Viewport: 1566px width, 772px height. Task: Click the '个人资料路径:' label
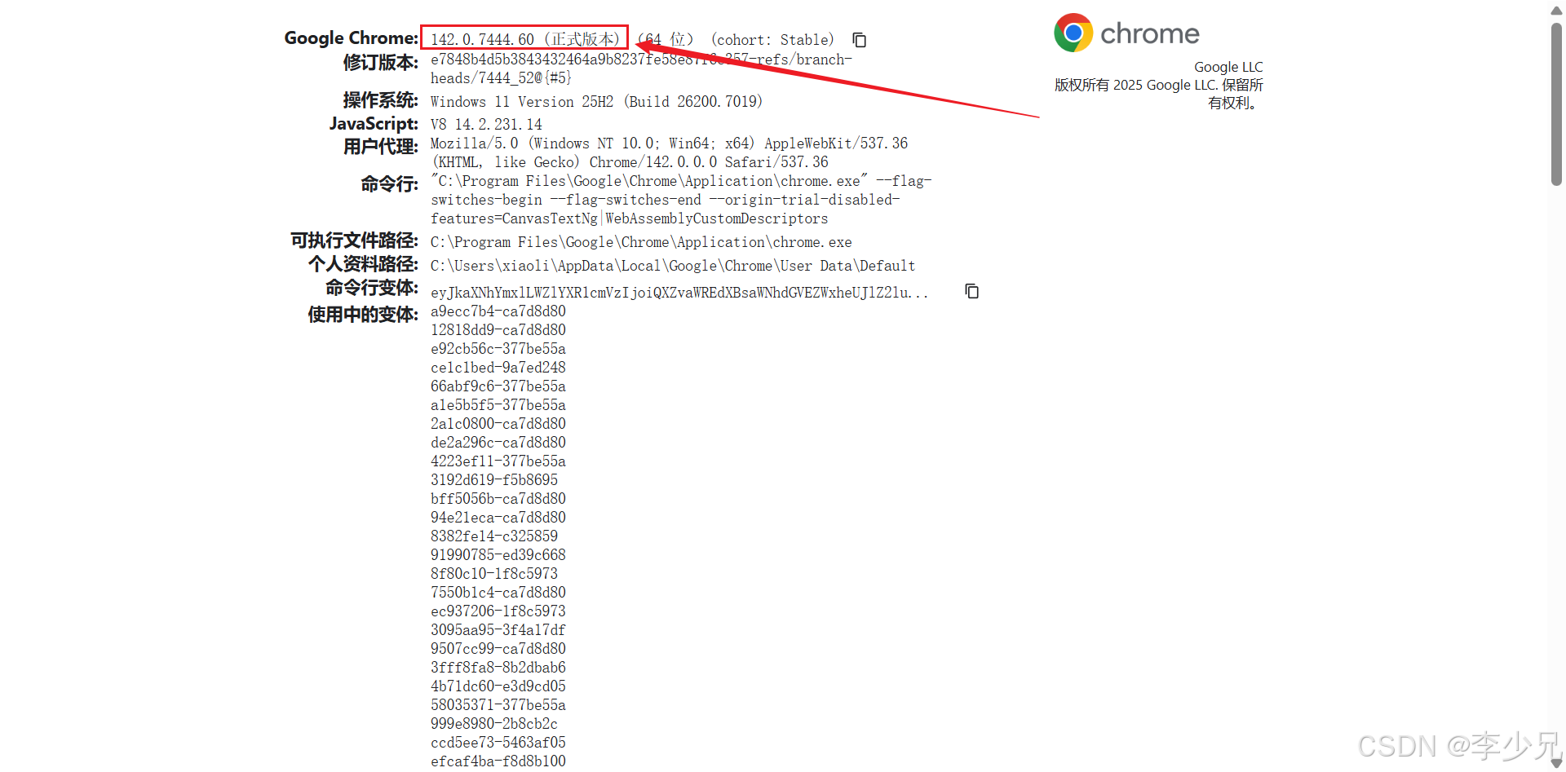pos(363,264)
